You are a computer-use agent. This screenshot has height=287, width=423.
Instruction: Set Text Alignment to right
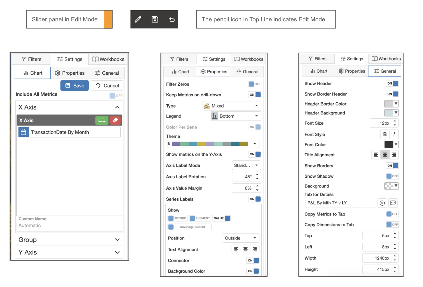point(255,249)
